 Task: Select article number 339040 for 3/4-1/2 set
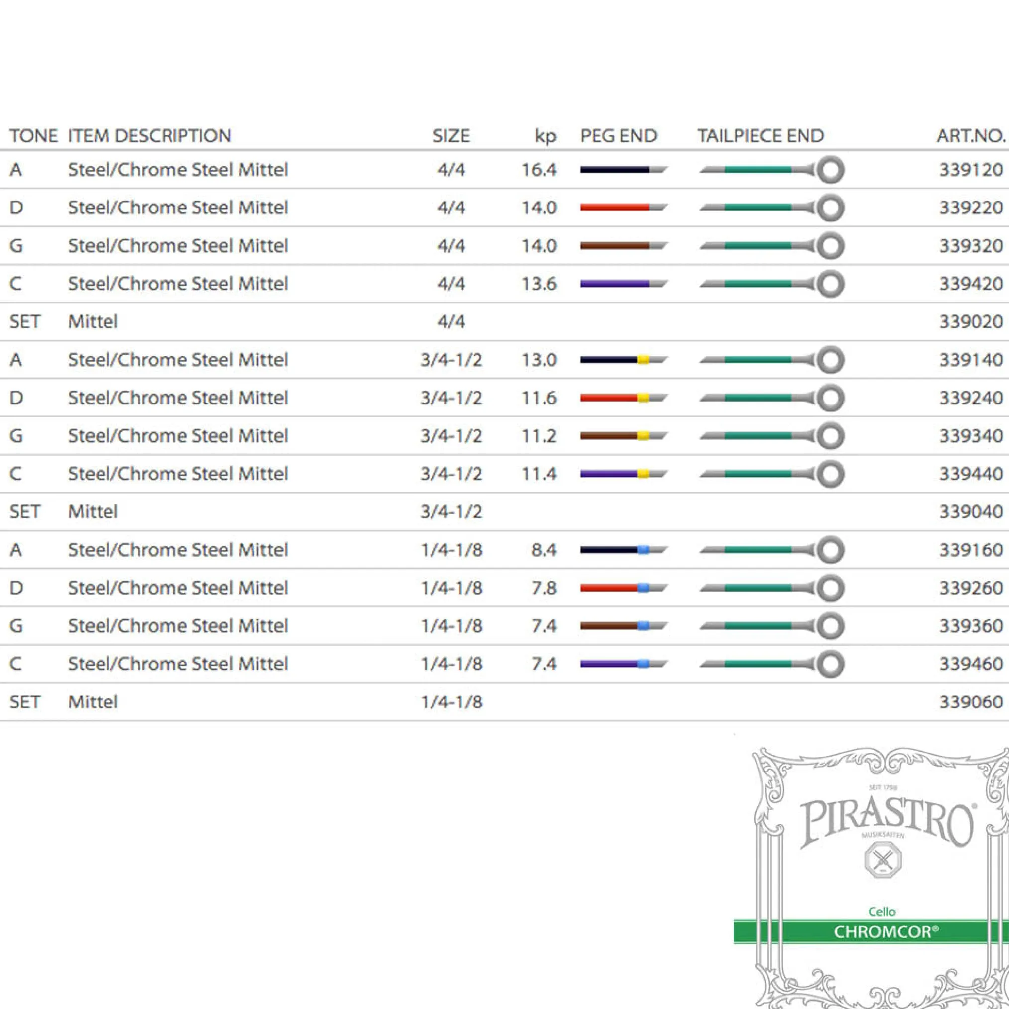tap(970, 512)
